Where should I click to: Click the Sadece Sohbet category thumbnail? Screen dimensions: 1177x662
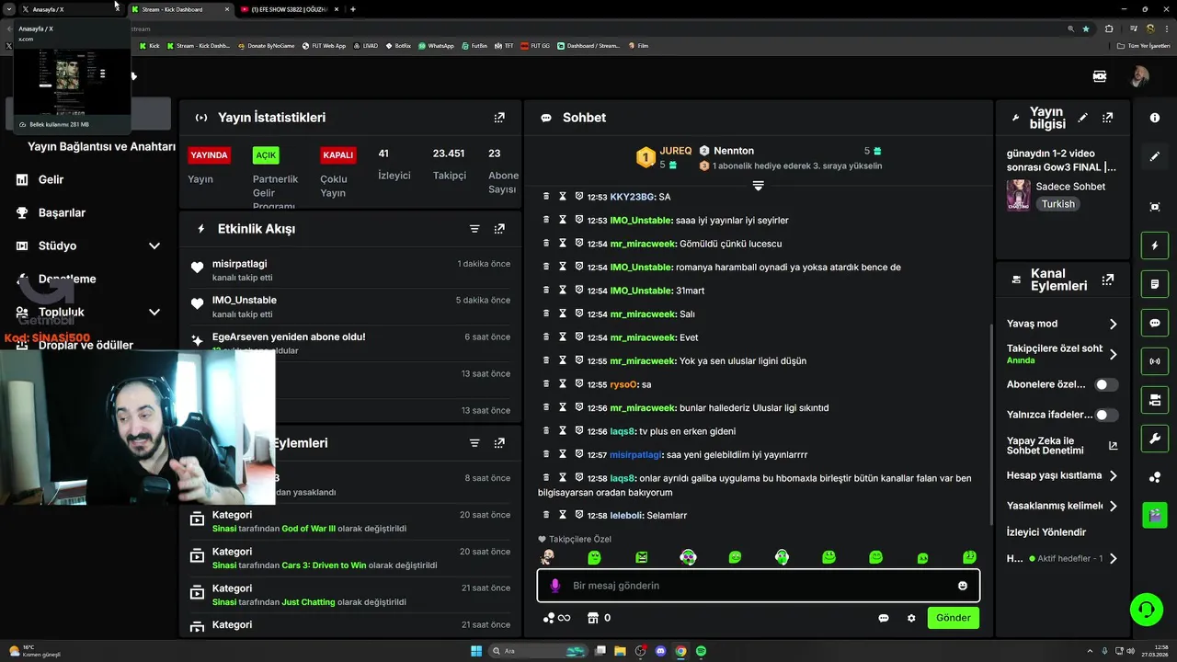click(1018, 195)
